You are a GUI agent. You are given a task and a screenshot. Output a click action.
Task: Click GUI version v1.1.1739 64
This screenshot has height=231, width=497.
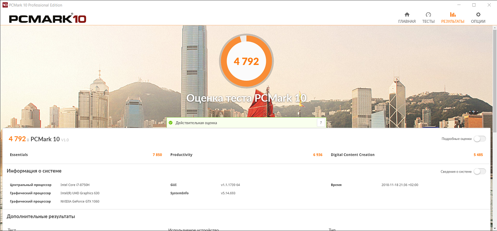point(230,185)
